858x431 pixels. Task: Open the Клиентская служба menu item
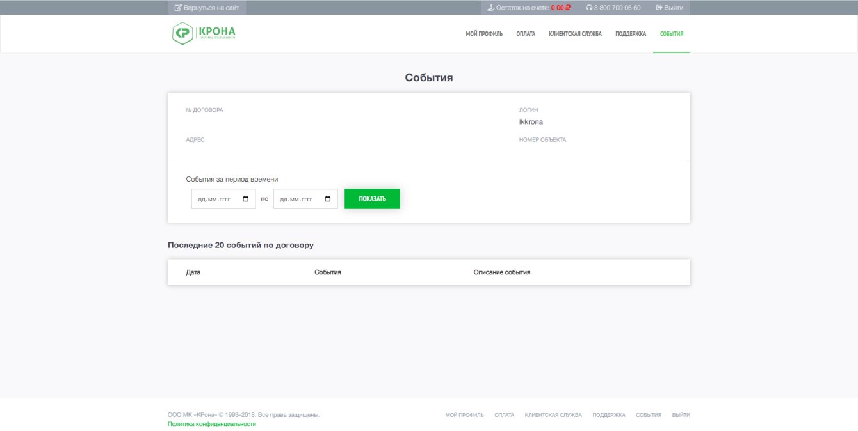pos(575,34)
